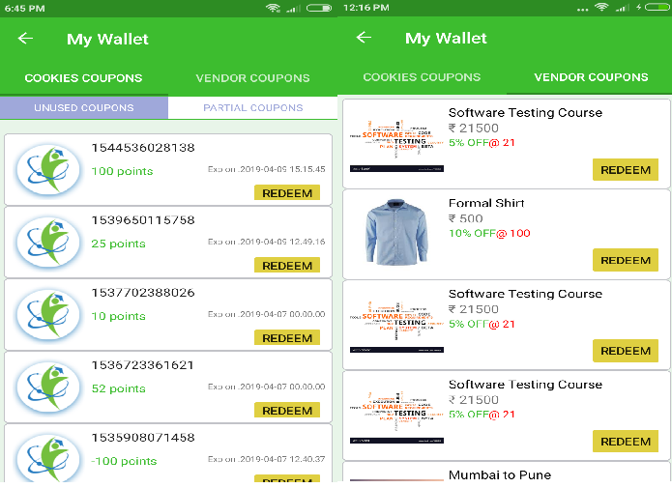Screen dimensions: 672x488
Task: Redeem the Formal Shirt vendor coupon
Action: [625, 260]
